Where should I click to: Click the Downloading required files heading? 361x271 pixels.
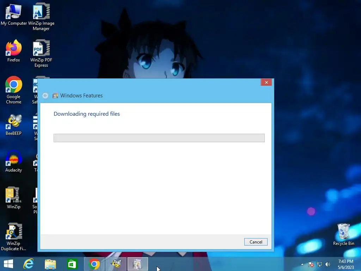pyautogui.click(x=87, y=114)
